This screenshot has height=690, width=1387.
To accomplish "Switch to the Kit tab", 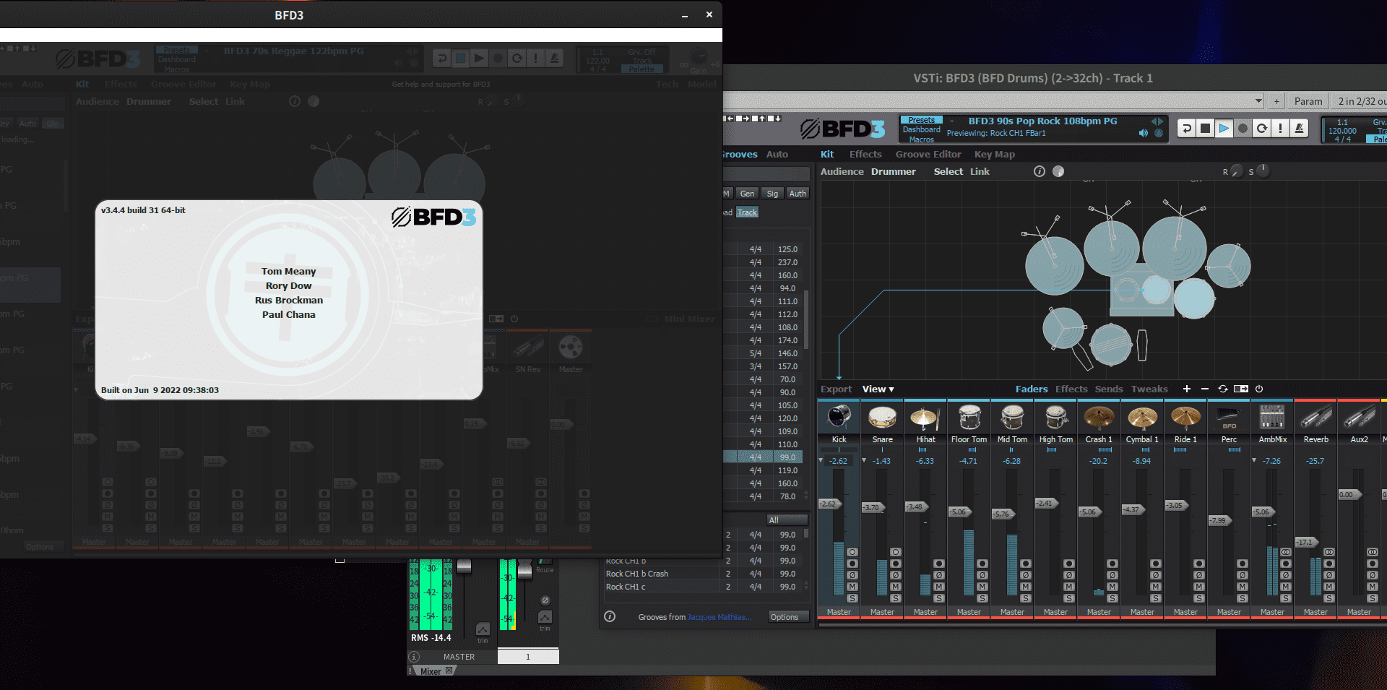I will click(827, 154).
